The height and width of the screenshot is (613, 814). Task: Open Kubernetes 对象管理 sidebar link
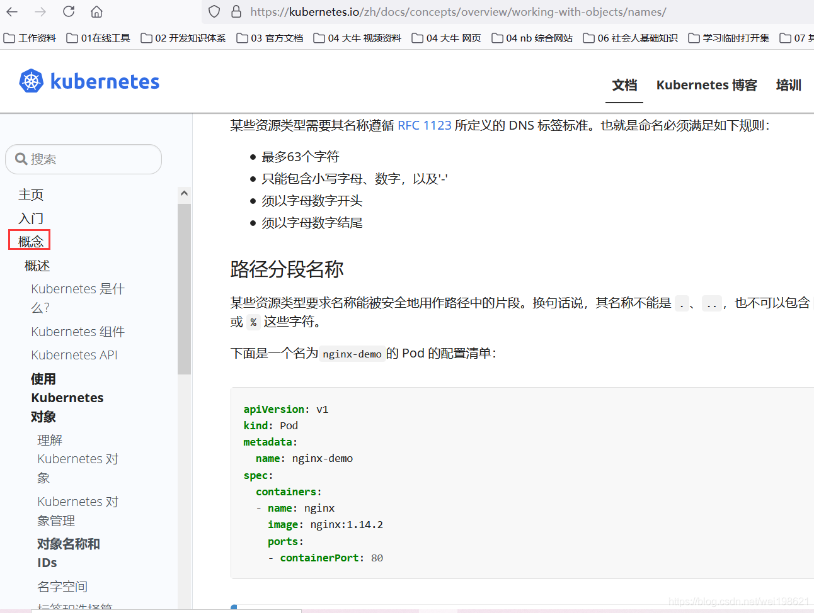coord(77,511)
